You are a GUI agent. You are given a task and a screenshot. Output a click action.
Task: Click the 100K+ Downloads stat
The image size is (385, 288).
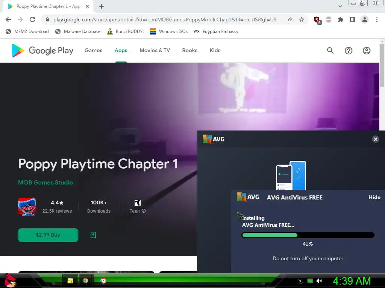pos(99,207)
